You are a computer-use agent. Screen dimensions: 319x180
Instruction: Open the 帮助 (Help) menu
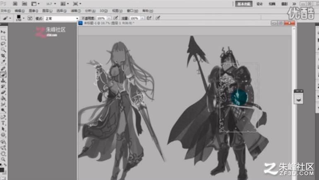point(147,11)
